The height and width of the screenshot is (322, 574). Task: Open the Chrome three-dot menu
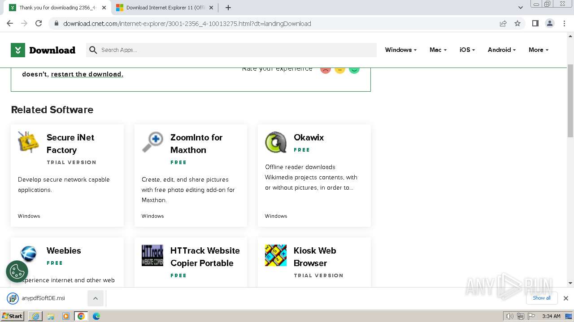564,23
